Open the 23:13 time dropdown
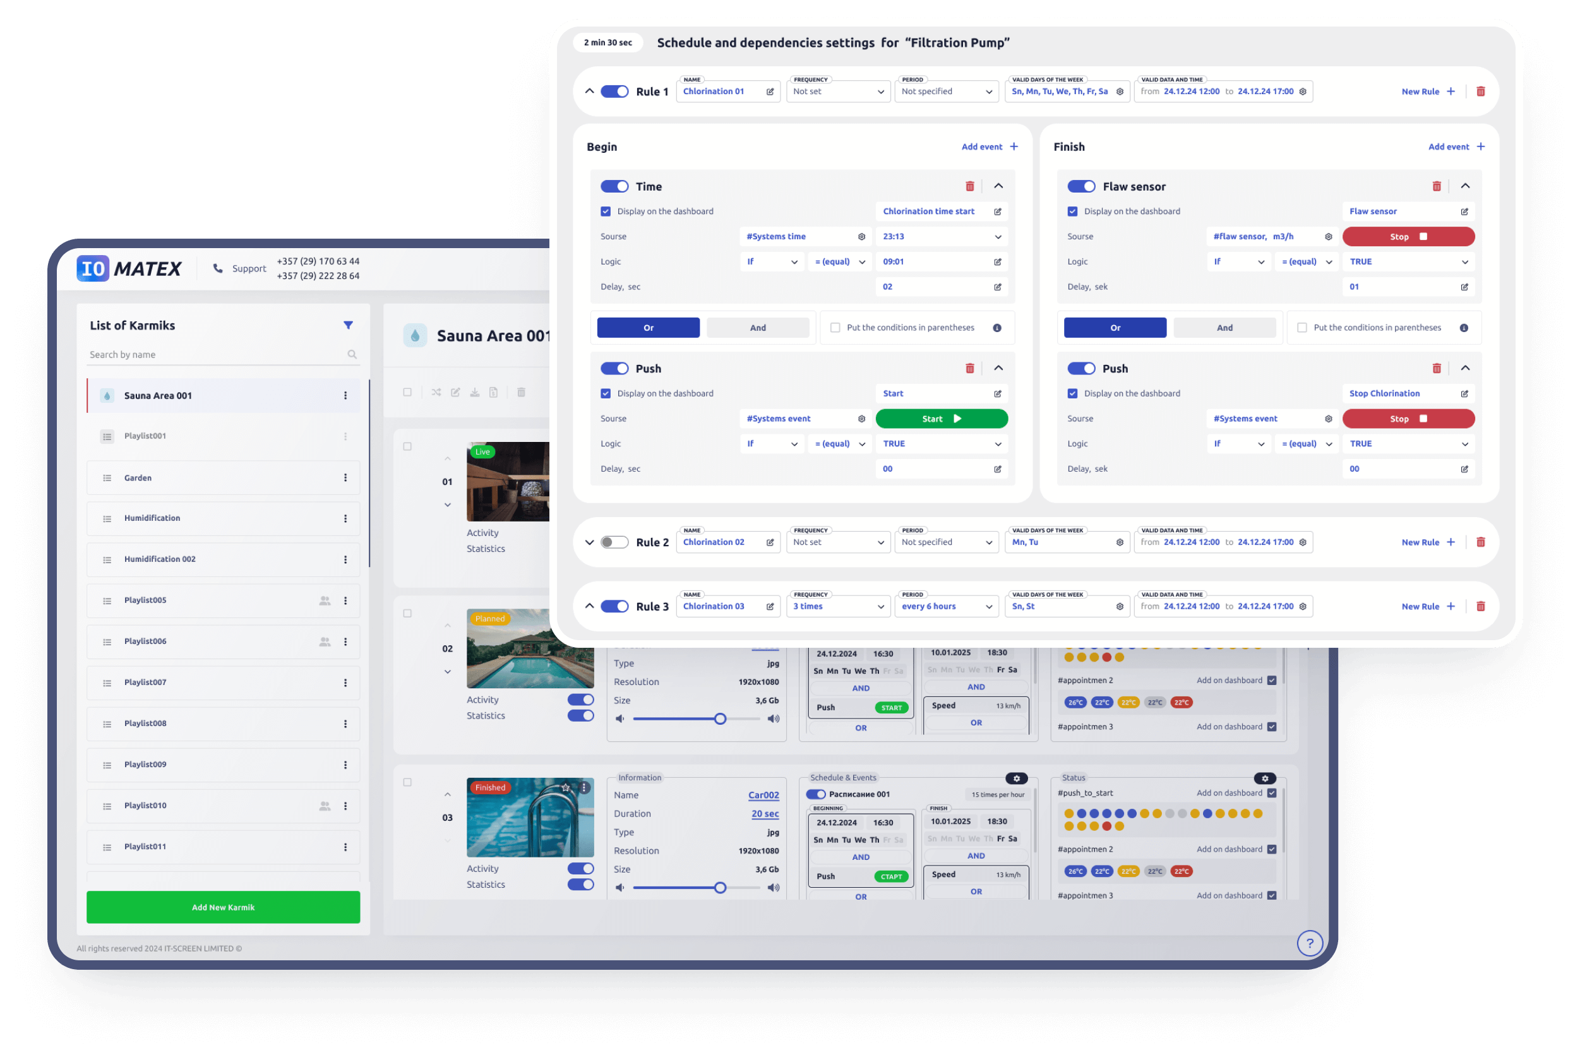The image size is (1580, 1055). [x=942, y=237]
